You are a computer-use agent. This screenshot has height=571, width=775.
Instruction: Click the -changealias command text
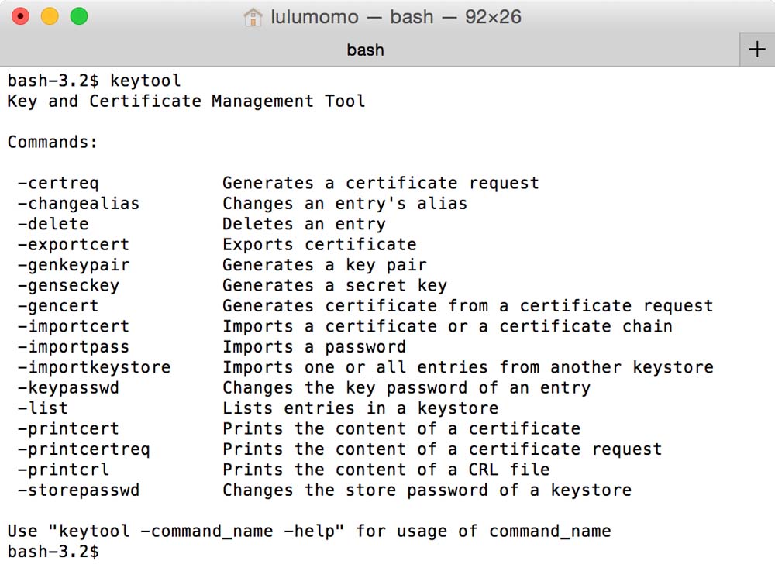tap(78, 204)
